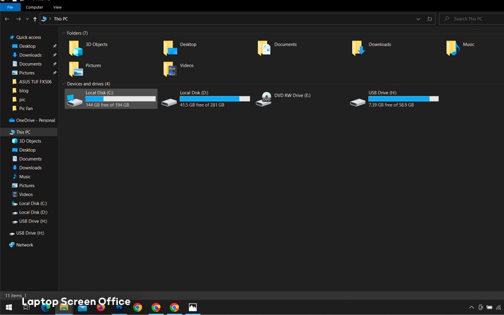Navigate back with the back arrow
The width and height of the screenshot is (504, 315).
coord(7,20)
